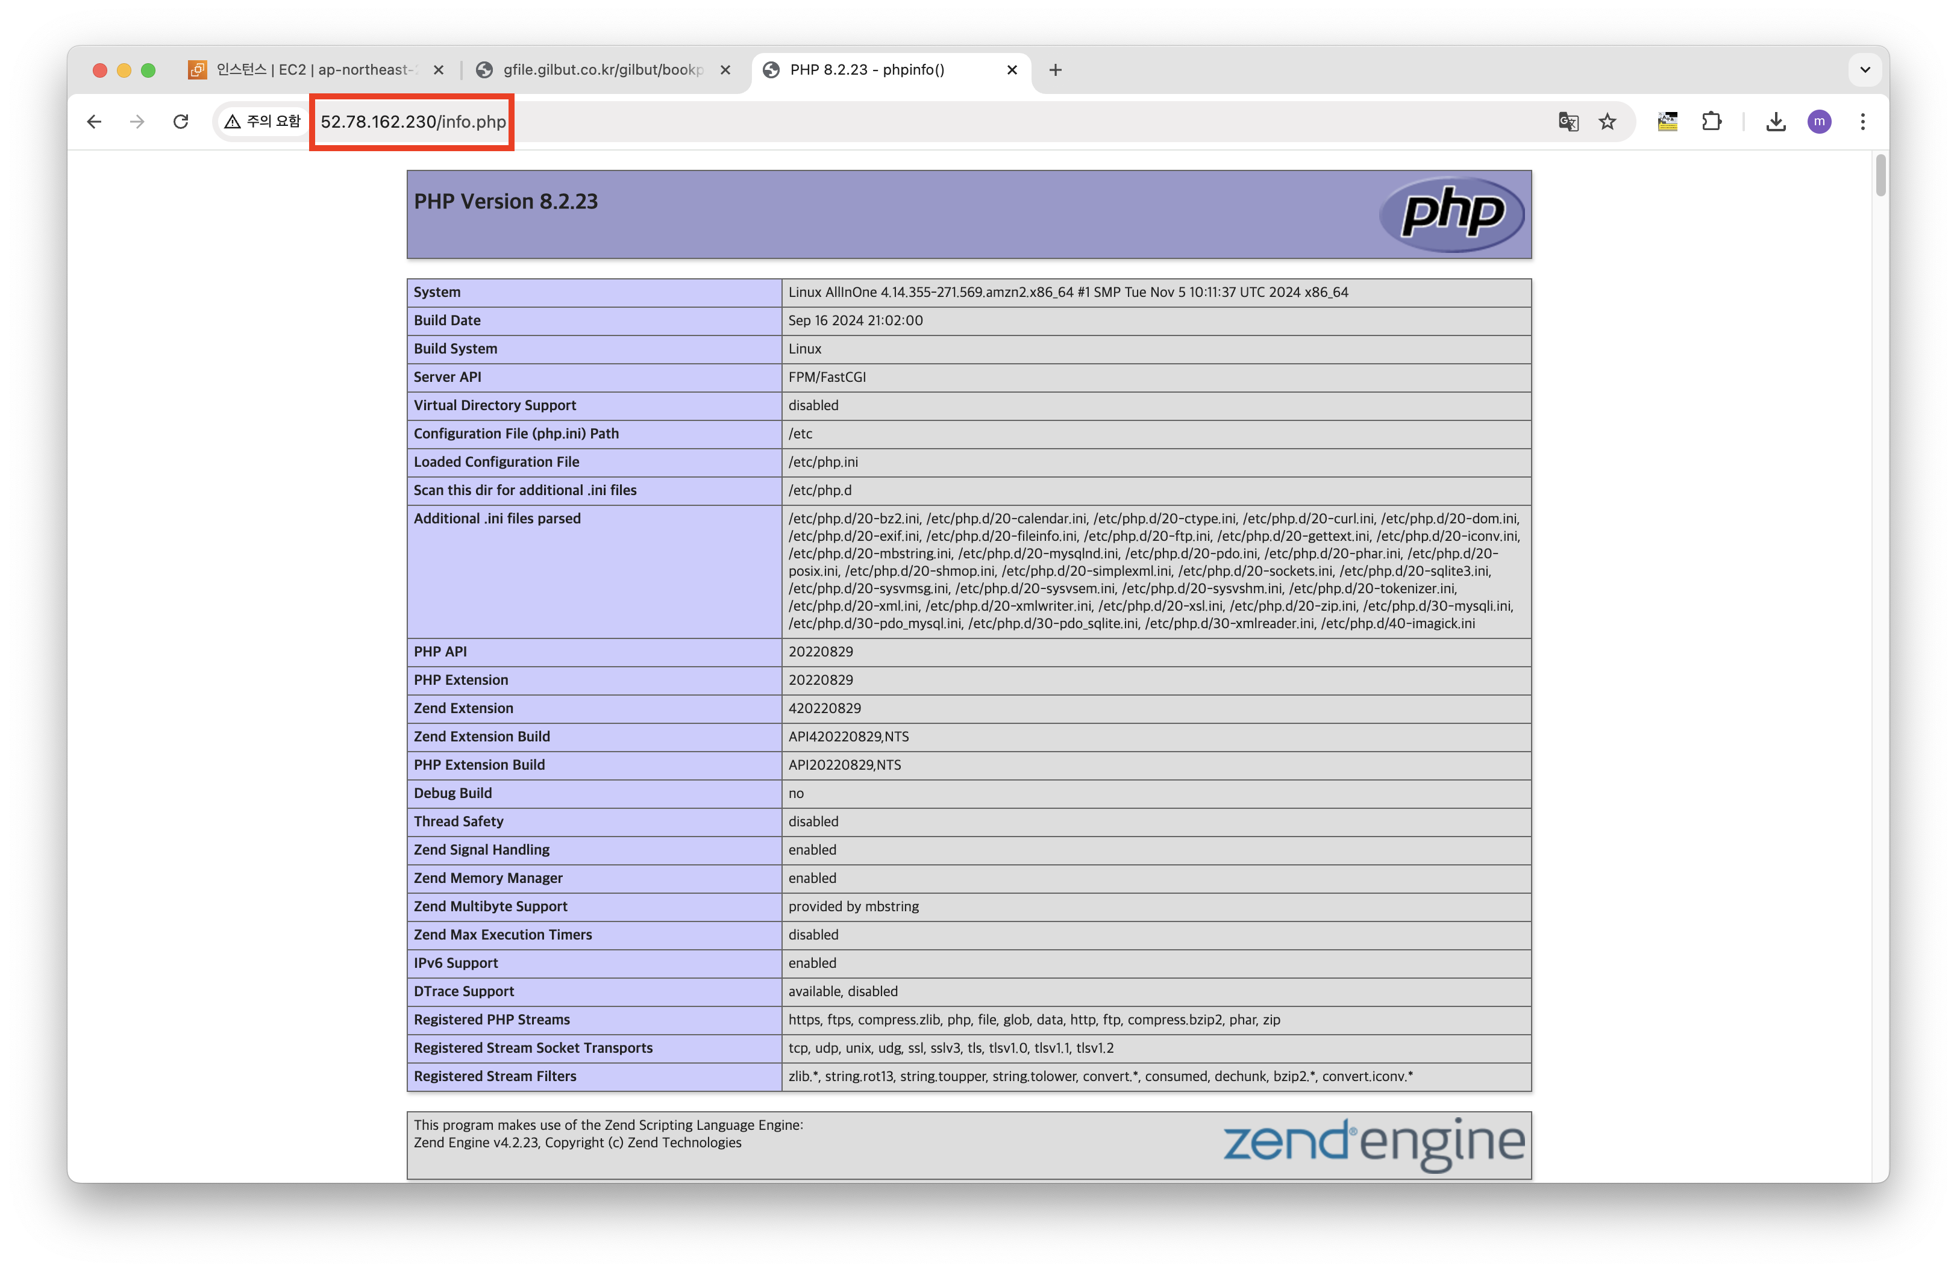Image resolution: width=1957 pixels, height=1272 pixels.
Task: Click the 52.78.162.230/info.php address field
Action: (x=413, y=122)
